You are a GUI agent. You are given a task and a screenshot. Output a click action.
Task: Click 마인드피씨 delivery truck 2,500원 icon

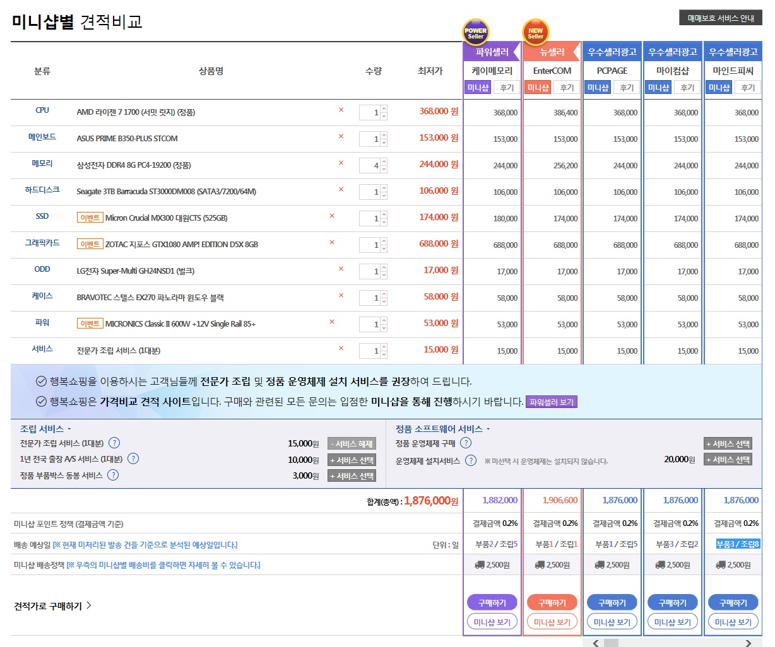tap(720, 565)
